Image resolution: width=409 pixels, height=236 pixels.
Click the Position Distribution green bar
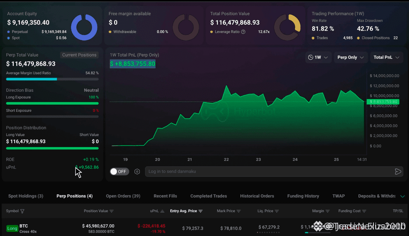[x=52, y=148]
